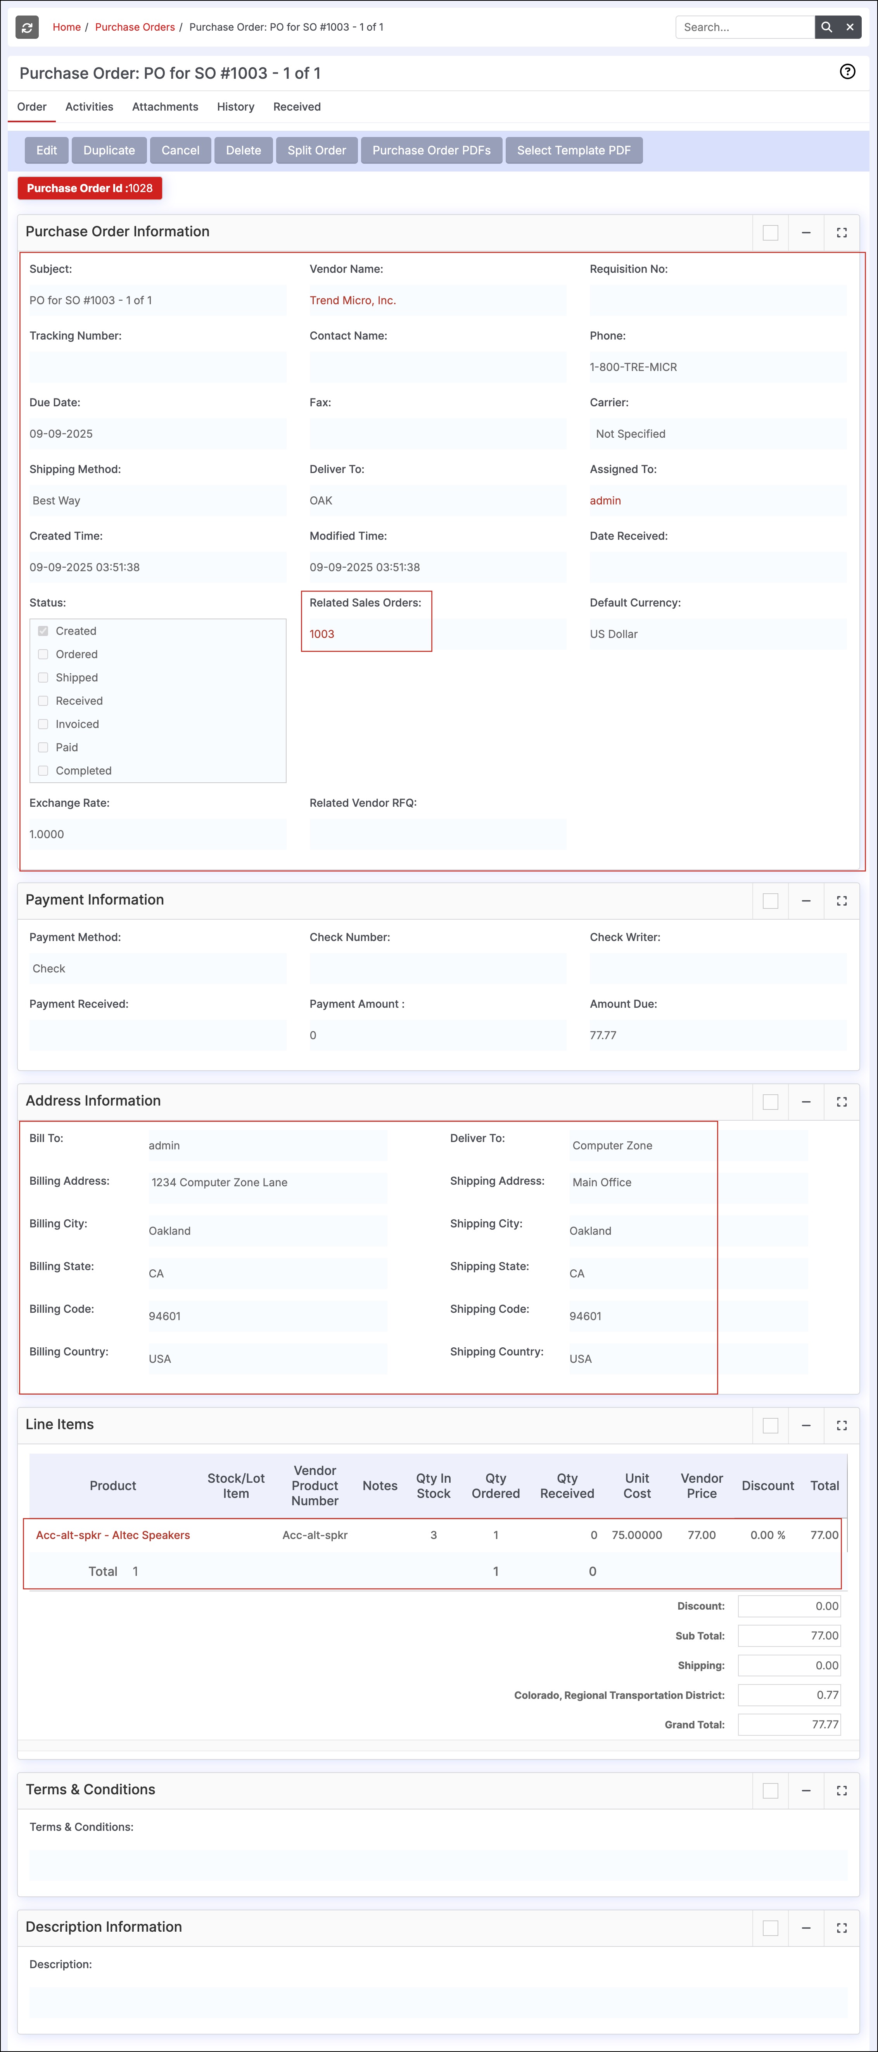Go to Home breadcrumb link
The image size is (878, 2052).
click(x=67, y=27)
